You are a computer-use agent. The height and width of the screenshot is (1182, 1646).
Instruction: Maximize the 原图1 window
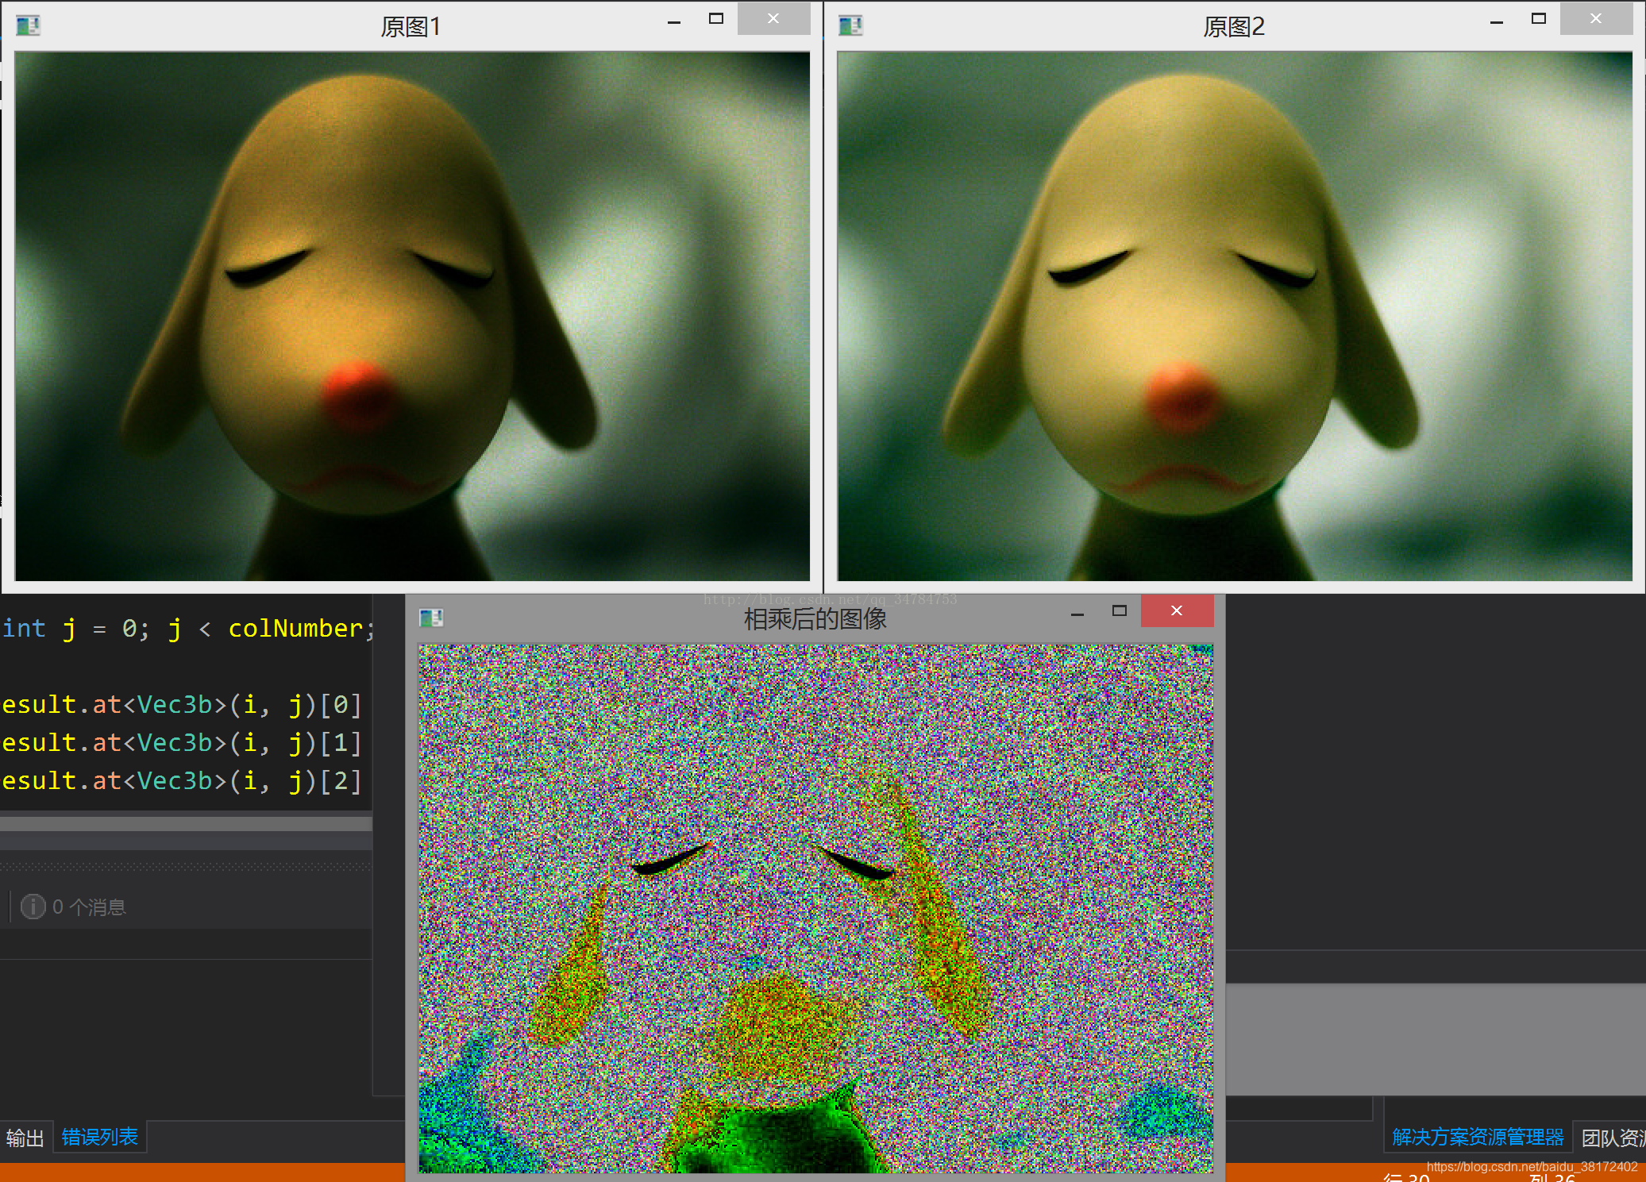pyautogui.click(x=715, y=19)
